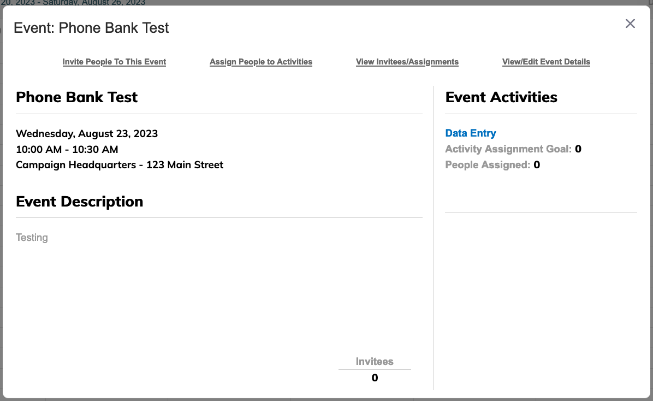653x401 pixels.
Task: Click the dialog title 'Event: Phone Bank Test'
Action: 91,28
